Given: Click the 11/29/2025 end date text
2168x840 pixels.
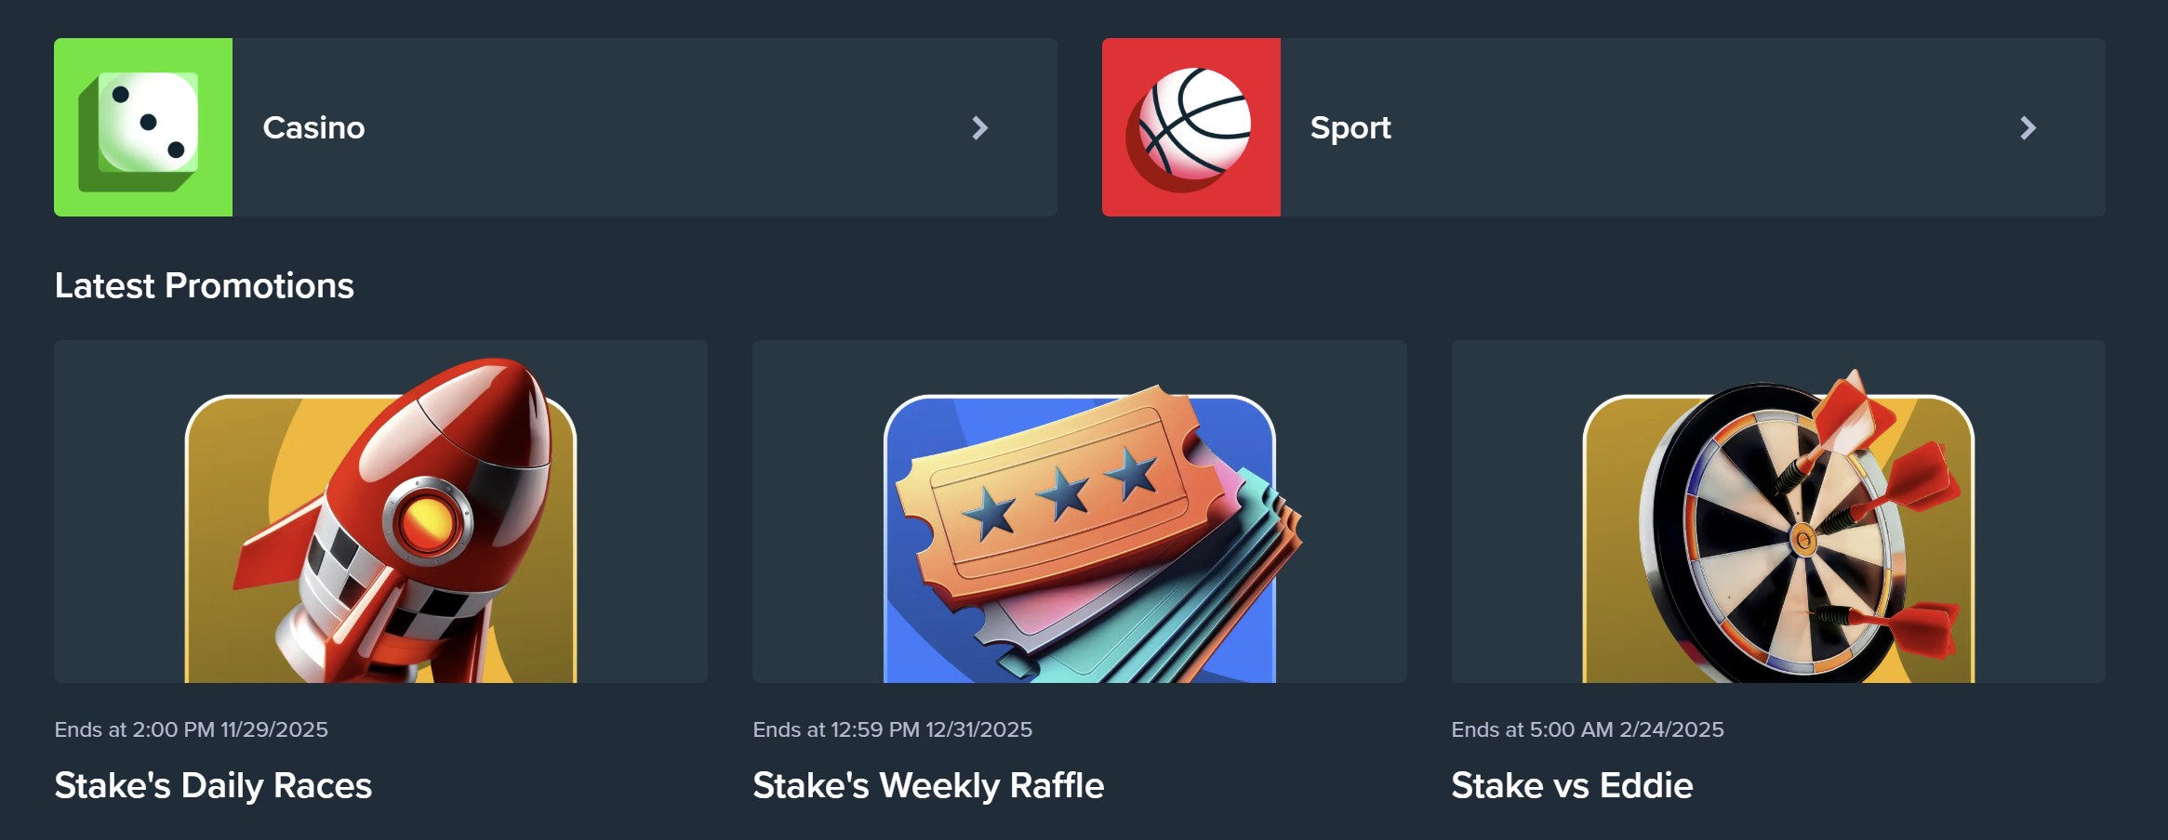Looking at the screenshot, I should pos(273,729).
